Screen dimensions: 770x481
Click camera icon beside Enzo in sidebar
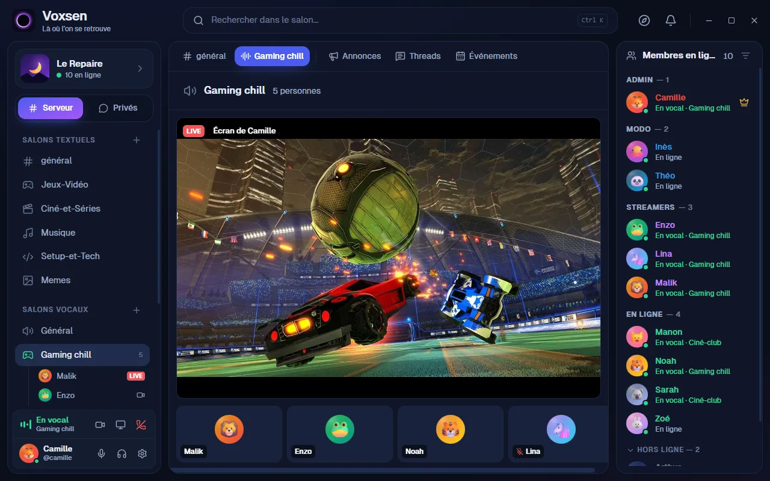click(x=141, y=395)
